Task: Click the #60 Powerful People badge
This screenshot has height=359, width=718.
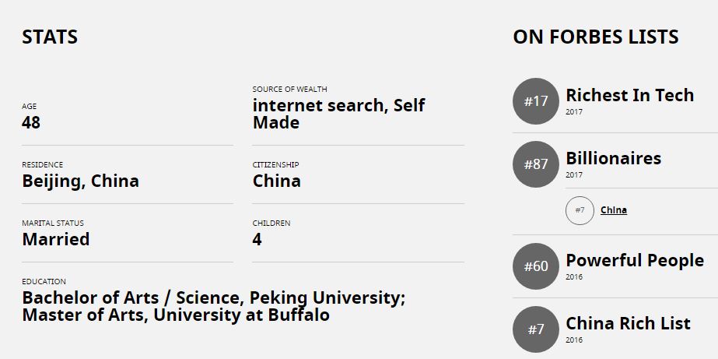Action: pos(536,266)
